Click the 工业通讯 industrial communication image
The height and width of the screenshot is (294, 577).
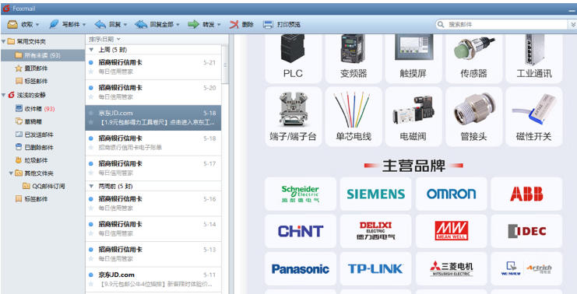tap(534, 49)
